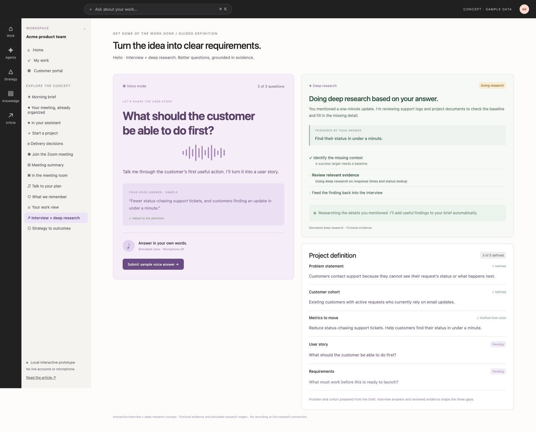The image size is (536, 432).
Task: Open Morning brief concept page
Action: pyautogui.click(x=56, y=97)
